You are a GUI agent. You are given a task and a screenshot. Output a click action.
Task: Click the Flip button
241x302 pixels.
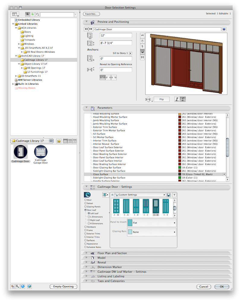point(162,99)
